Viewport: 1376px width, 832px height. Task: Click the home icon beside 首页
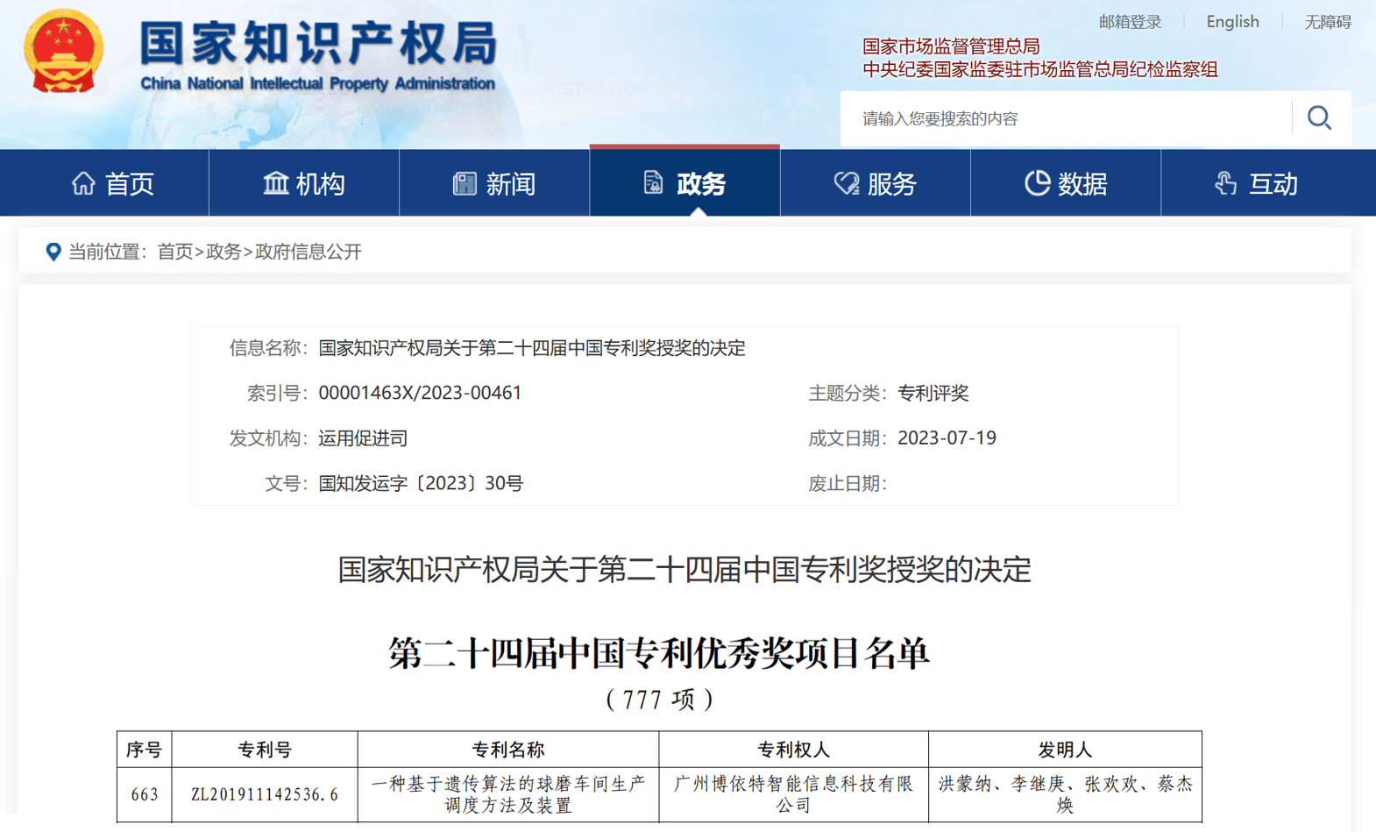(x=83, y=183)
